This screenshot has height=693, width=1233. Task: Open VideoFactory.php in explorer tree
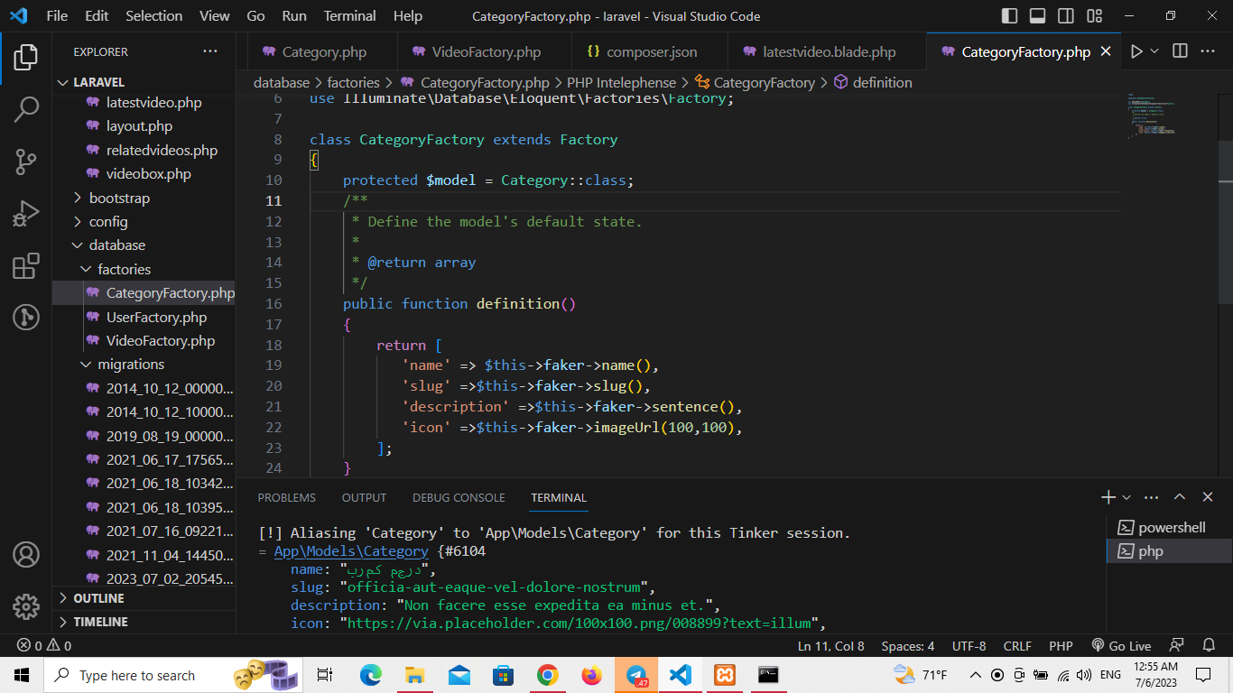[144, 340]
